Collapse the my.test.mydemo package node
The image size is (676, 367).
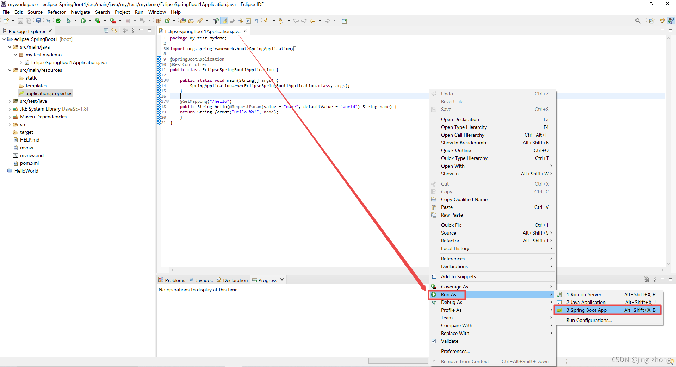(x=15, y=55)
